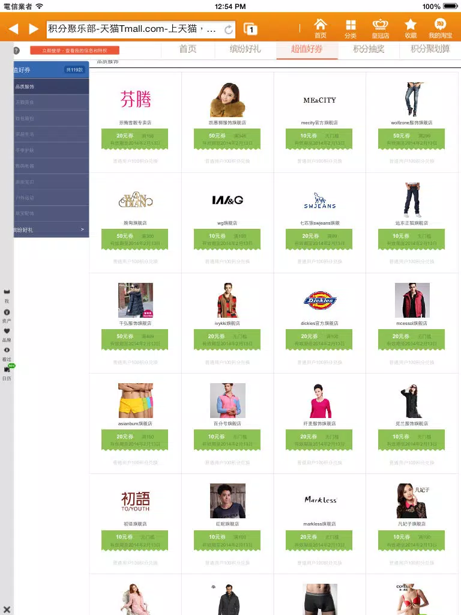Viewport: 461px width, 615px height.
Task: Open IAA&G wg旗舰店 logo
Action: 227,200
